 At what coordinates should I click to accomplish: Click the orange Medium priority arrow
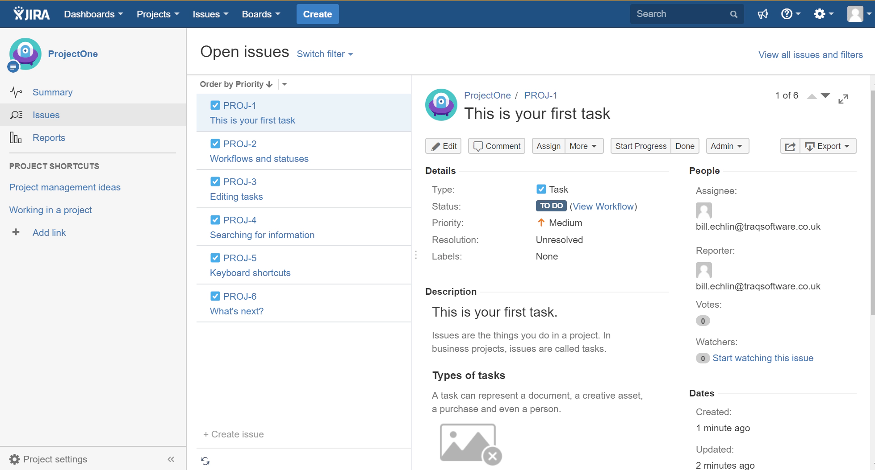(541, 223)
